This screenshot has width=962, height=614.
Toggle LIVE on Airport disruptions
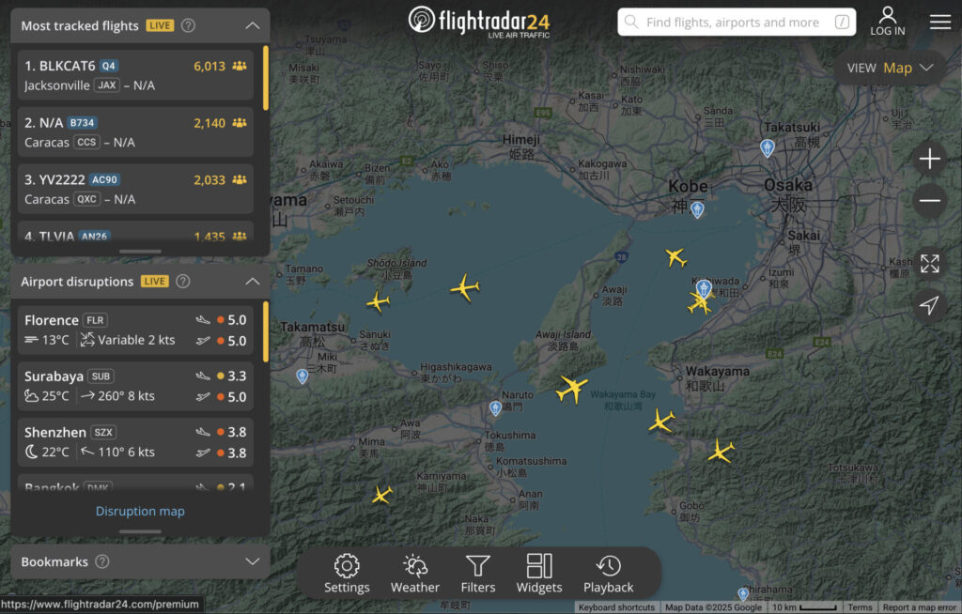154,281
